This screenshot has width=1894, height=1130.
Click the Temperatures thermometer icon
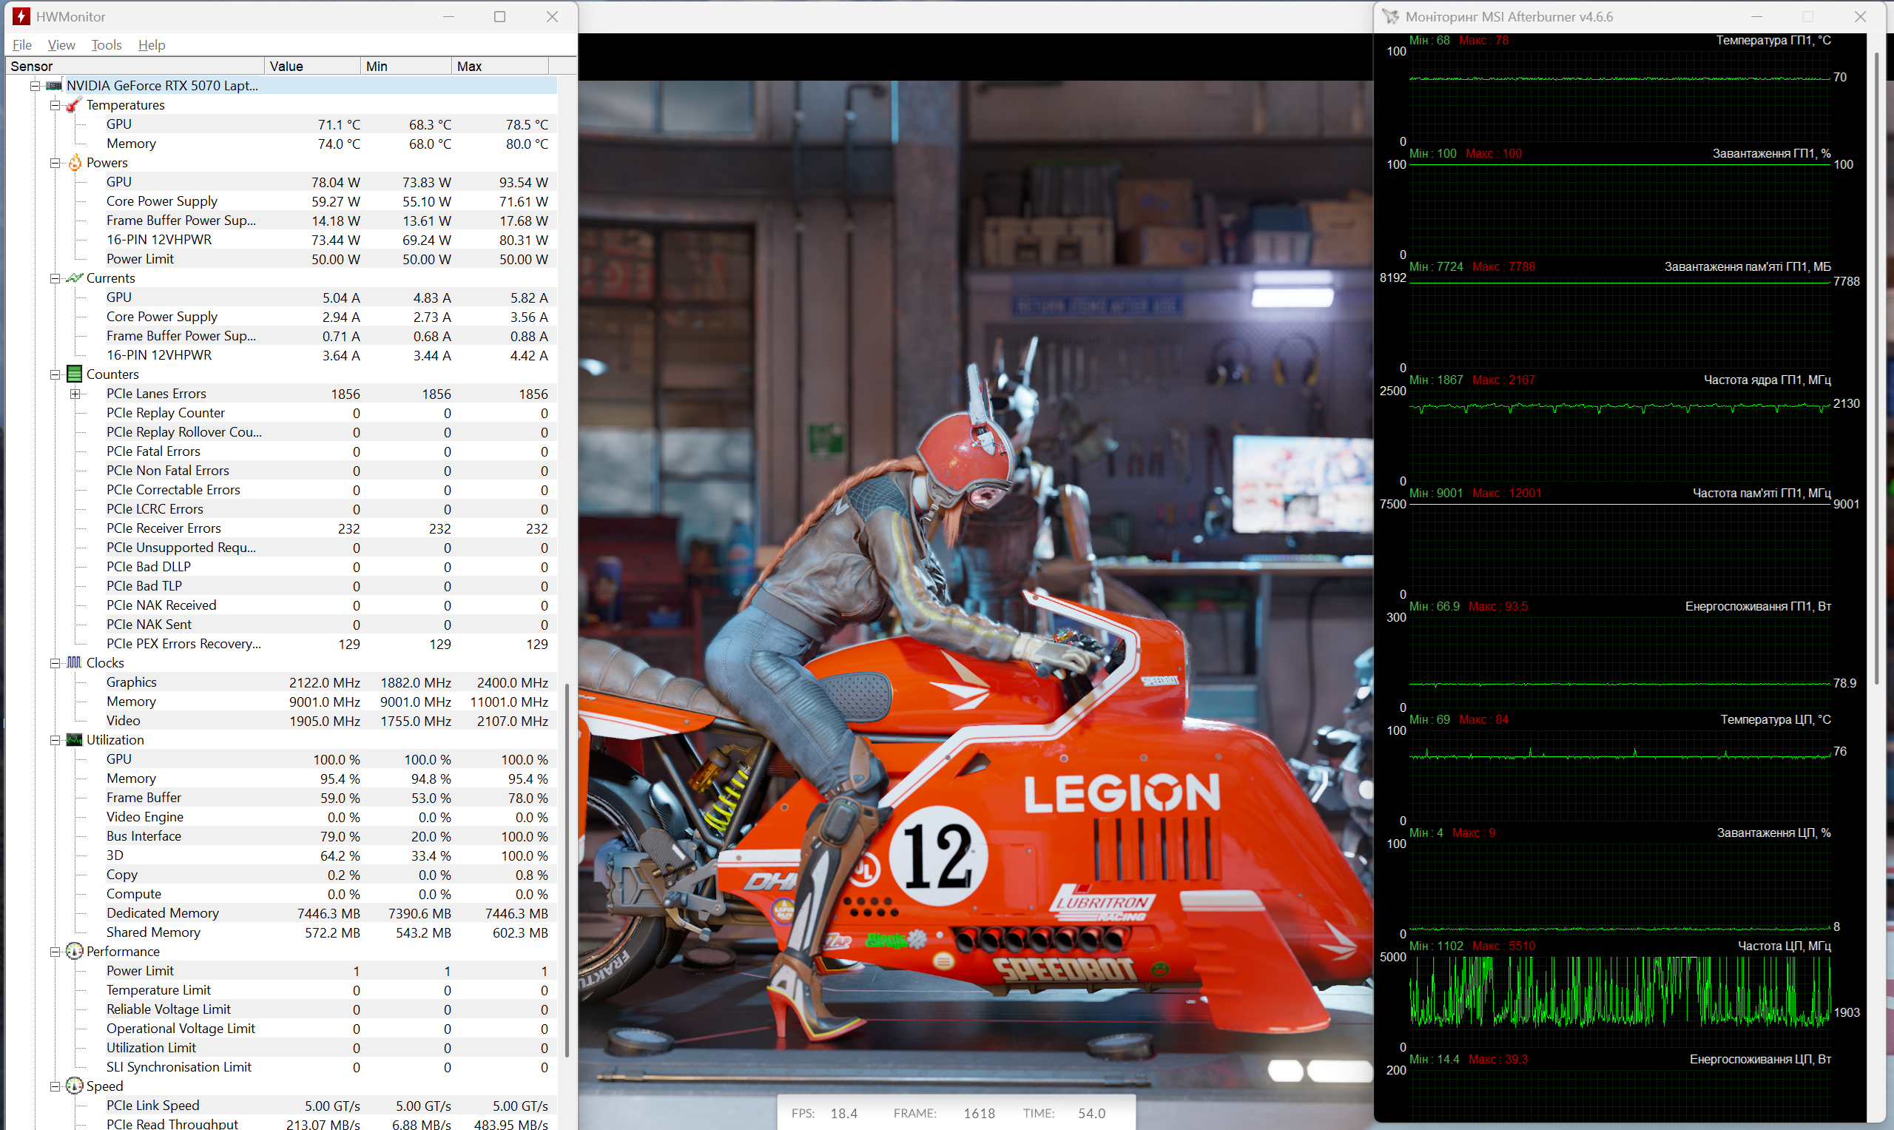[x=74, y=105]
